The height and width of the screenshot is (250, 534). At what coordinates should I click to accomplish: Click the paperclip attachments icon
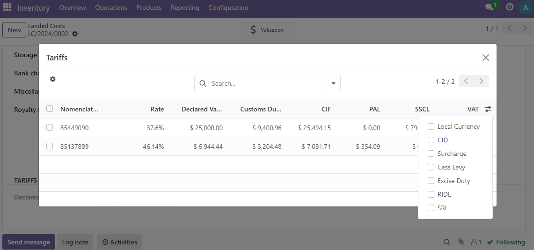[461, 242]
